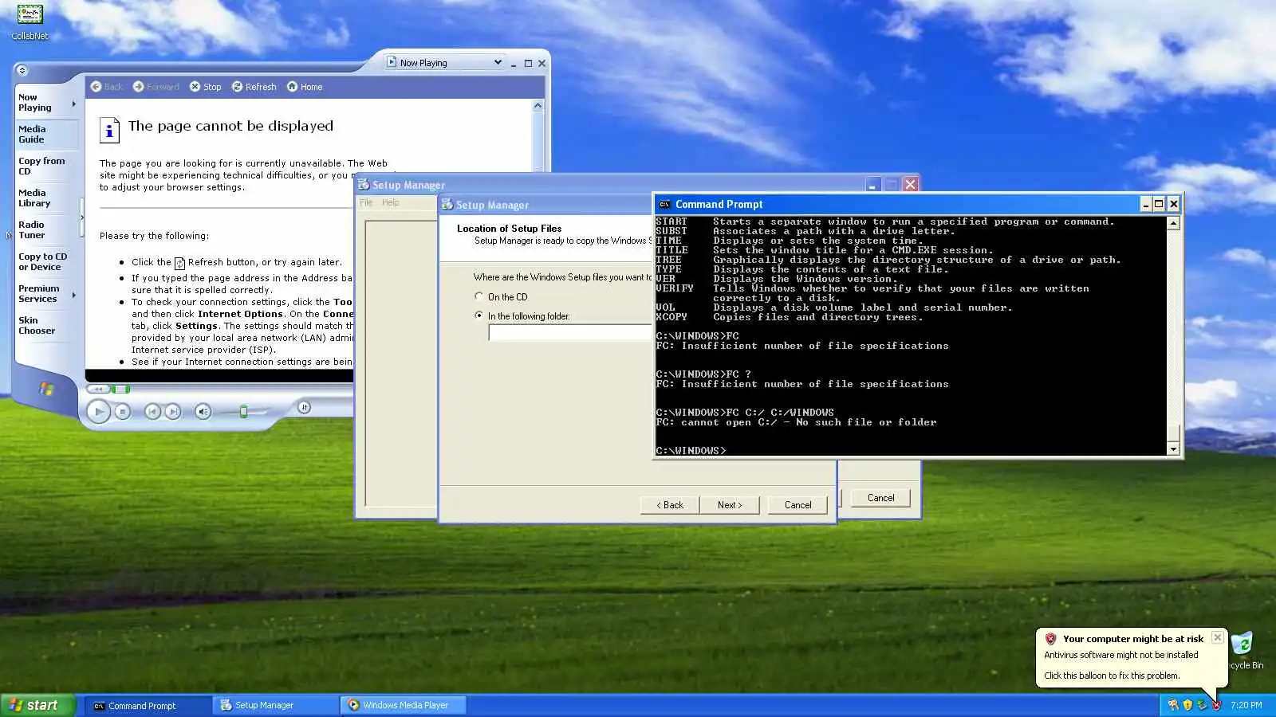Click the info icon on the error page
This screenshot has width=1276, height=717.
click(109, 130)
